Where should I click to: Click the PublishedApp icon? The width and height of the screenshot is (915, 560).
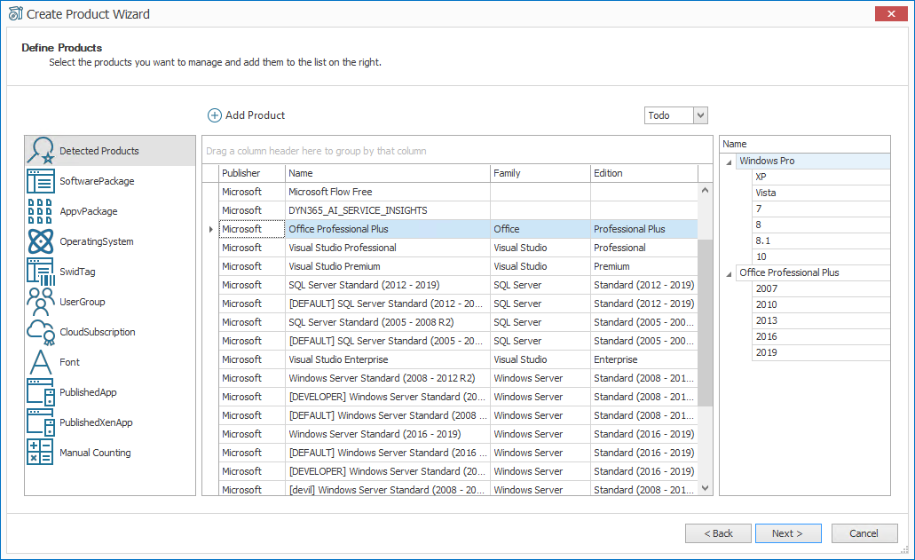tap(41, 392)
